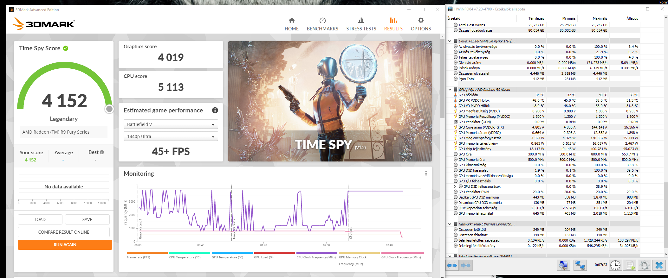This screenshot has height=278, width=668.
Task: Collapse the GPU AMD Radeon R9 Nano section
Action: click(450, 90)
